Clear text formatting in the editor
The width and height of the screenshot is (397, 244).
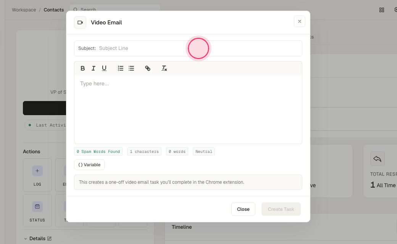164,68
